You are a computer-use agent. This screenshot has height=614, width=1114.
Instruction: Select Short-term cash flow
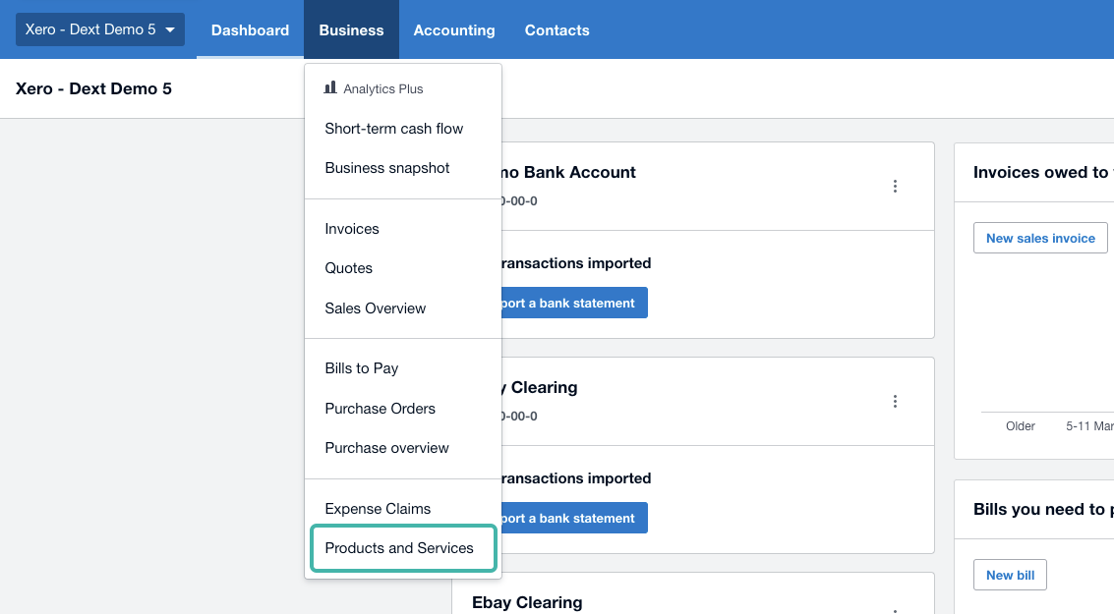click(393, 129)
